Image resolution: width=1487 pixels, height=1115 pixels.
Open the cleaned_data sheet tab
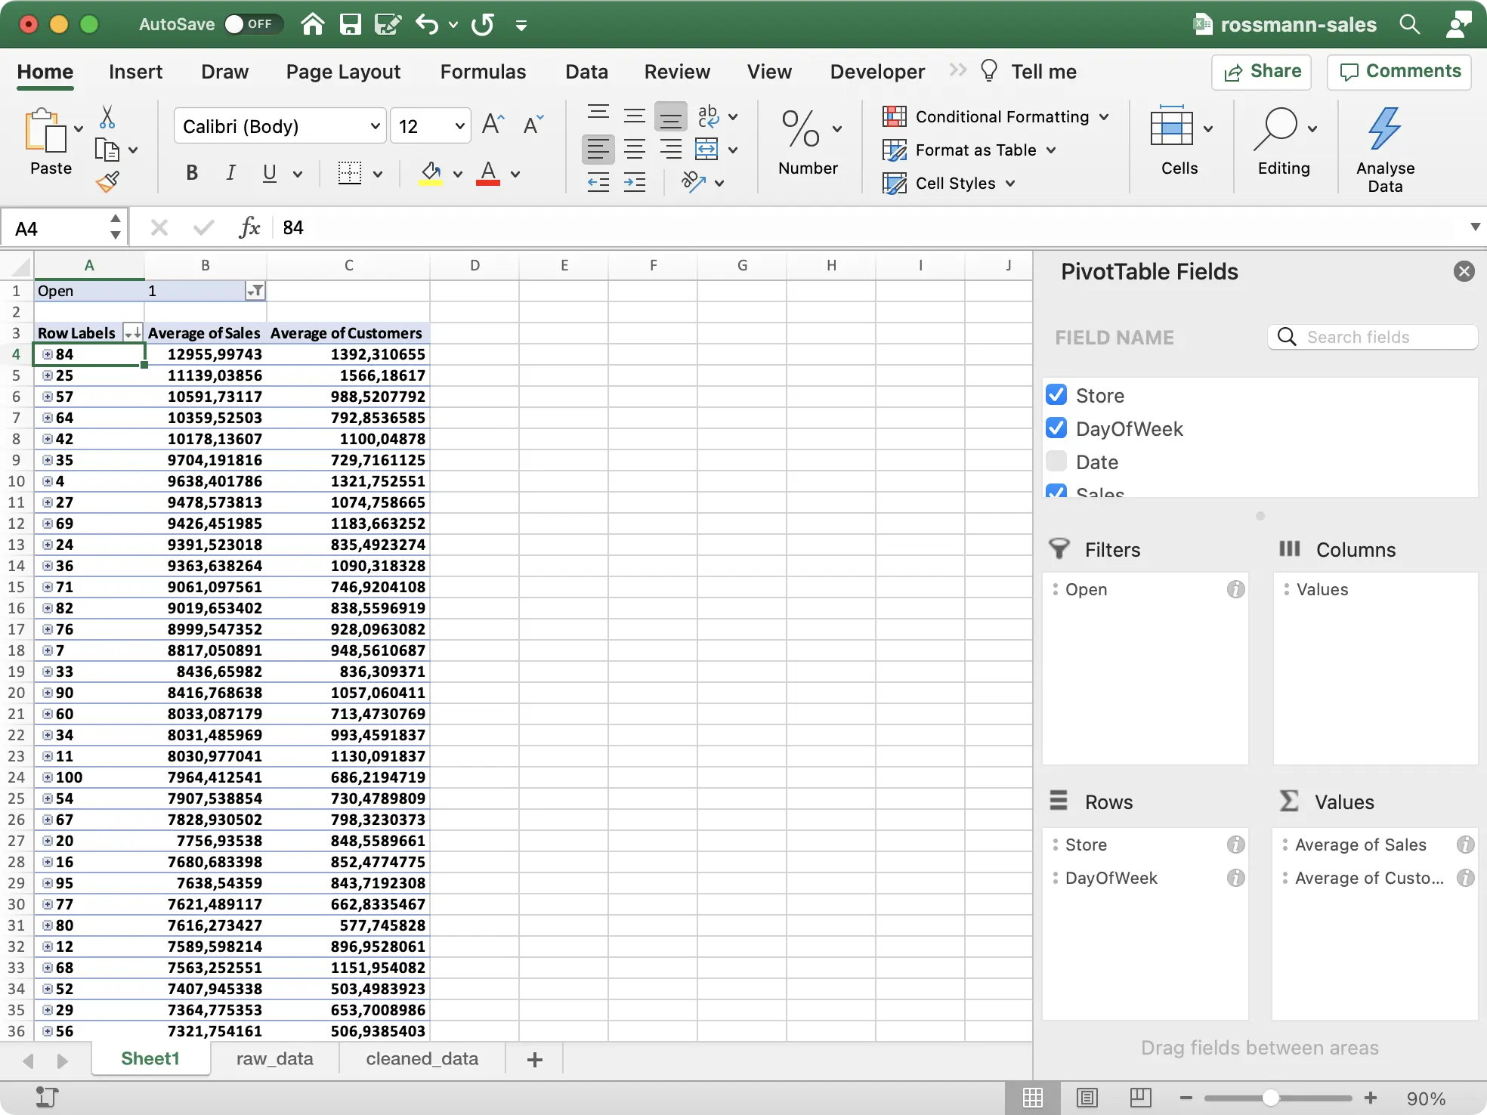[421, 1058]
